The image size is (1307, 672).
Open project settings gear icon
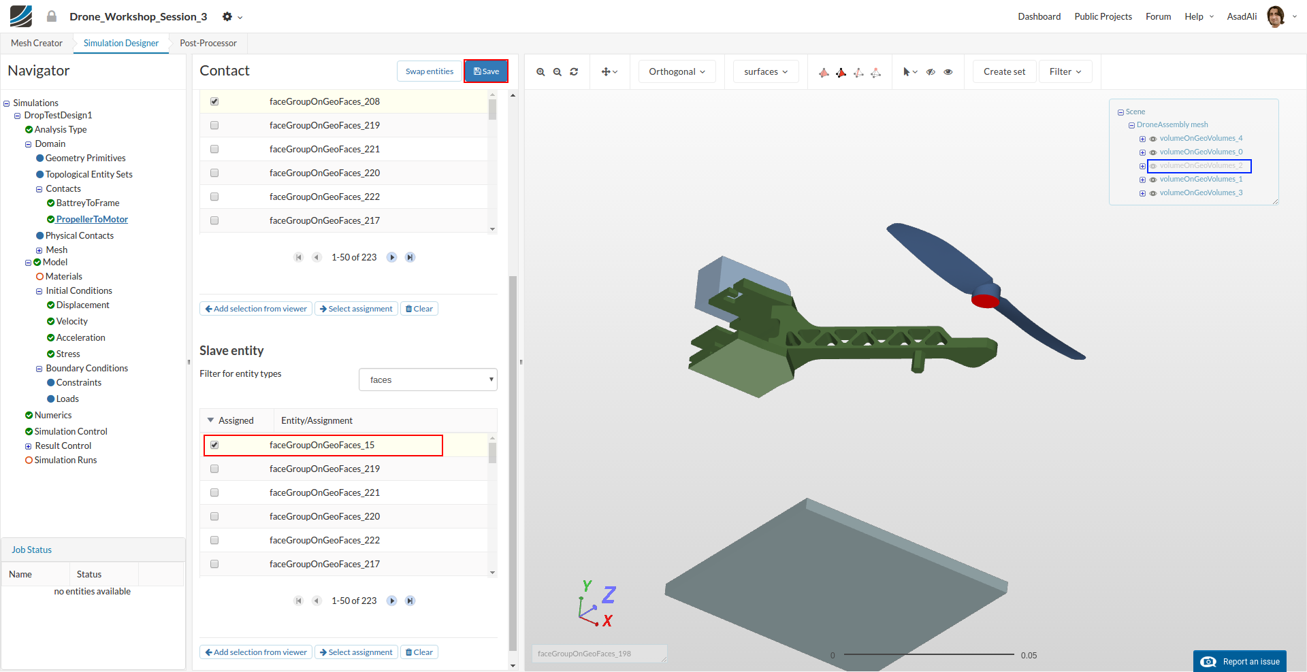[228, 16]
